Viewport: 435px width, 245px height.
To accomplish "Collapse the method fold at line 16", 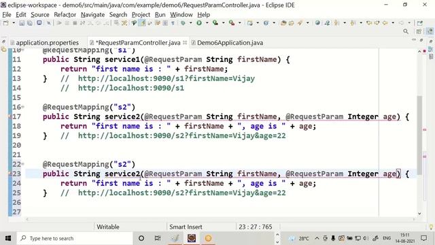I will coord(23,107).
